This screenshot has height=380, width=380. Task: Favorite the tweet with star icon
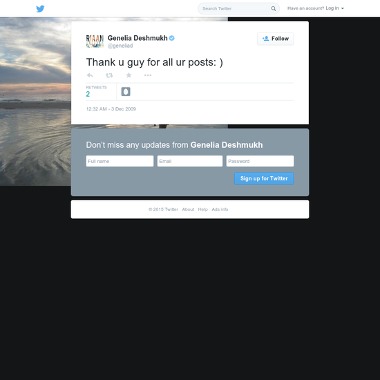pyautogui.click(x=129, y=75)
